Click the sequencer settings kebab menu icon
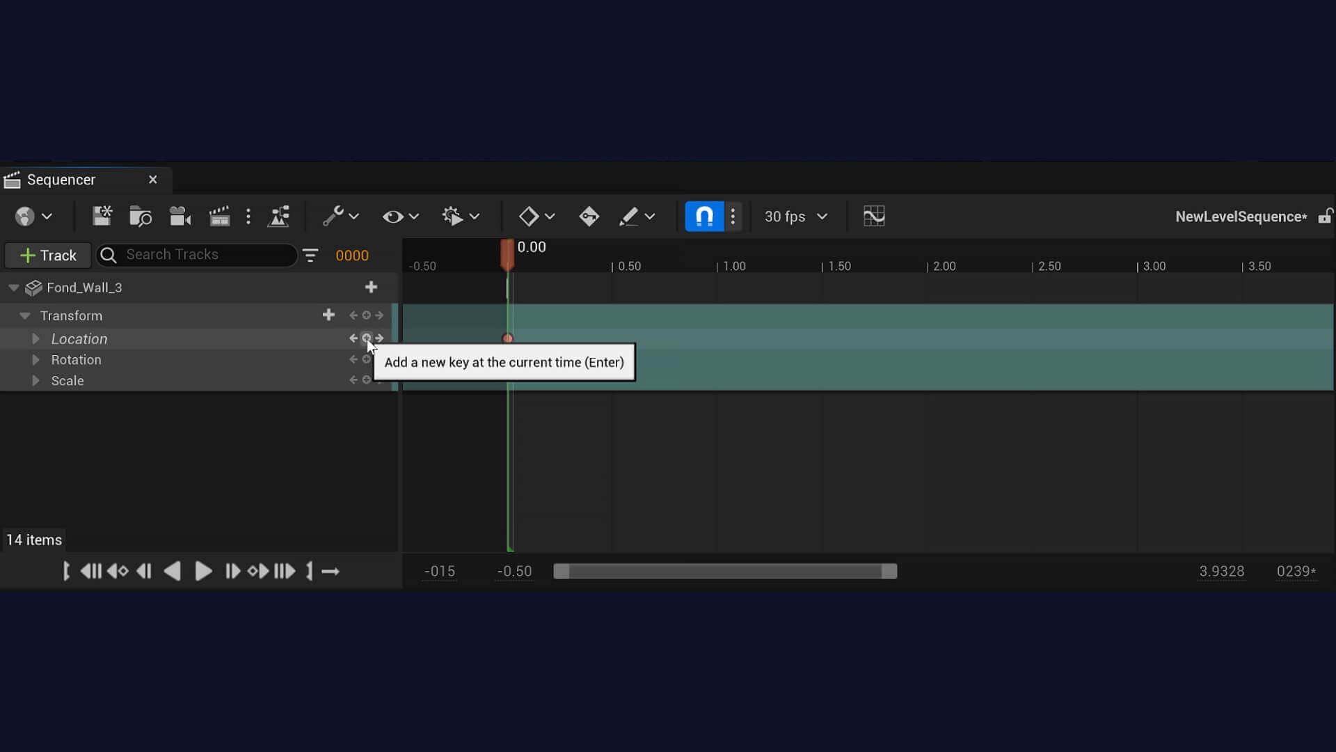Viewport: 1336px width, 752px height. pyautogui.click(x=733, y=217)
